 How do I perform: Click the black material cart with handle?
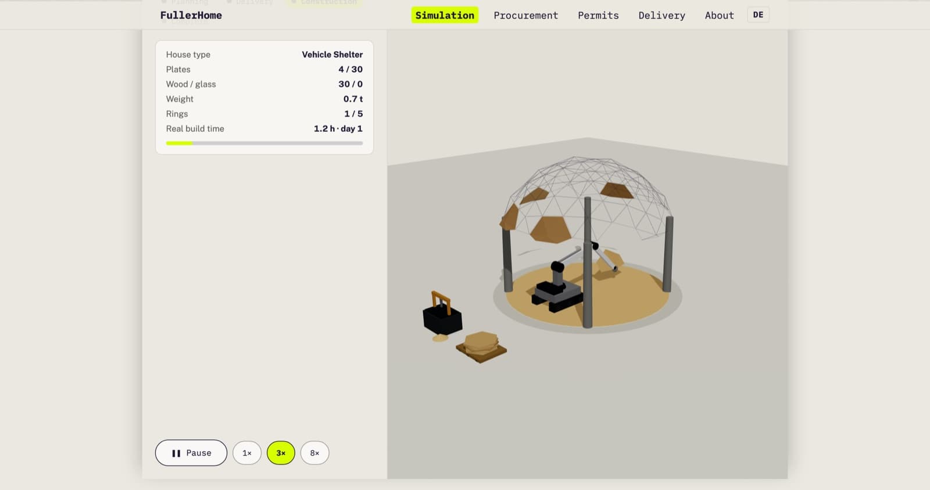442,315
